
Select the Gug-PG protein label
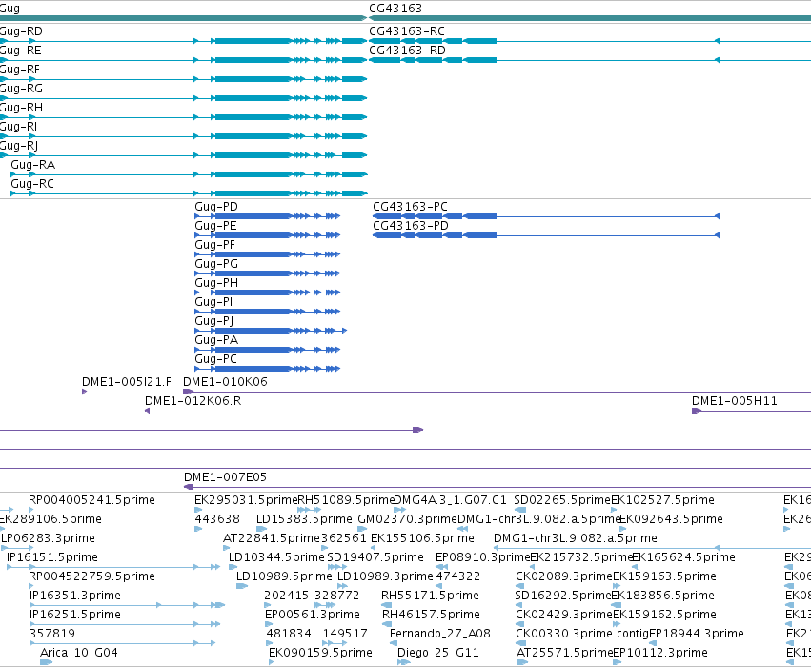[x=216, y=264]
